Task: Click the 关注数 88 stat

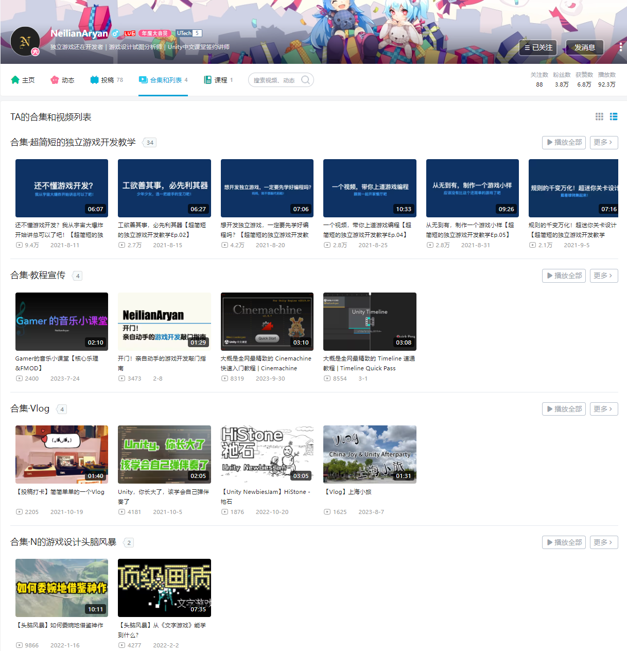Action: coord(539,79)
